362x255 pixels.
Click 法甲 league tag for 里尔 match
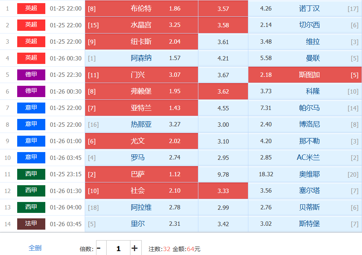(x=31, y=224)
